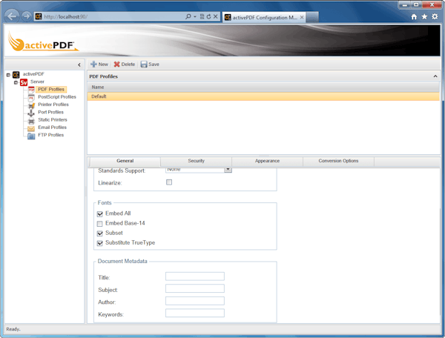Click the Subject input field
This screenshot has height=338, width=445.
click(x=195, y=288)
